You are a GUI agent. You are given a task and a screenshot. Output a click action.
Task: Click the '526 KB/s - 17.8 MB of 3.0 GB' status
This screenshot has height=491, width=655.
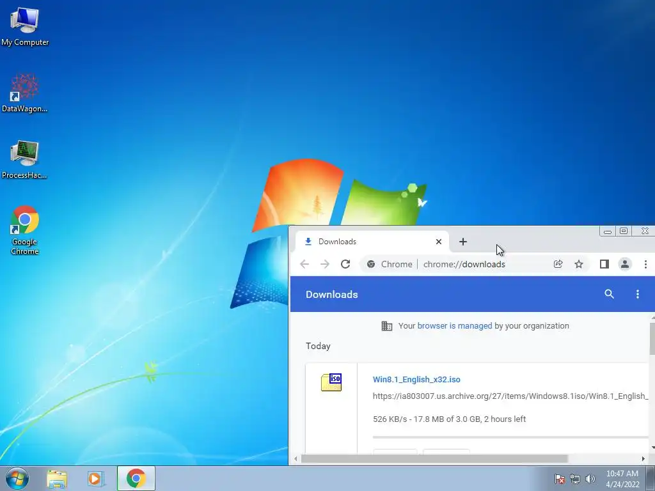pyautogui.click(x=449, y=419)
